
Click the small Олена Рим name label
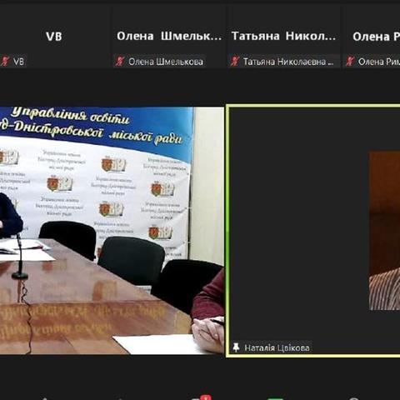[x=379, y=62]
